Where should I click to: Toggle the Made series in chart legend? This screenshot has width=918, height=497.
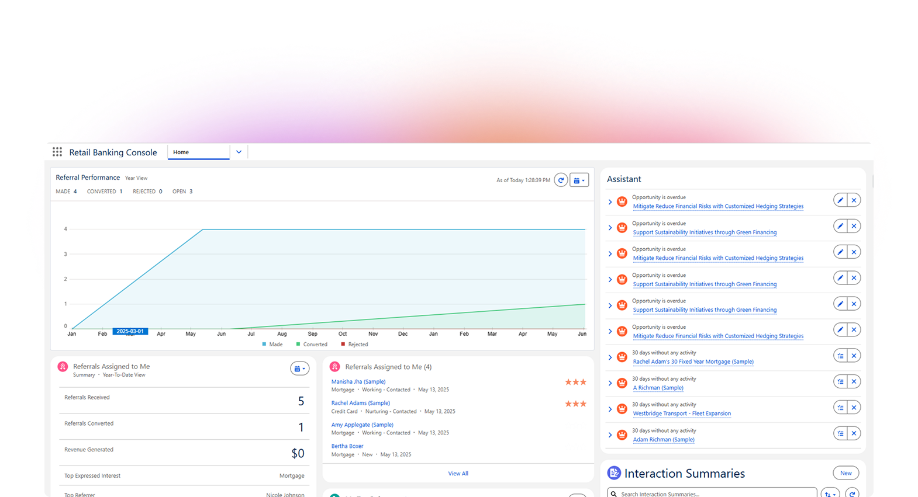click(x=272, y=345)
